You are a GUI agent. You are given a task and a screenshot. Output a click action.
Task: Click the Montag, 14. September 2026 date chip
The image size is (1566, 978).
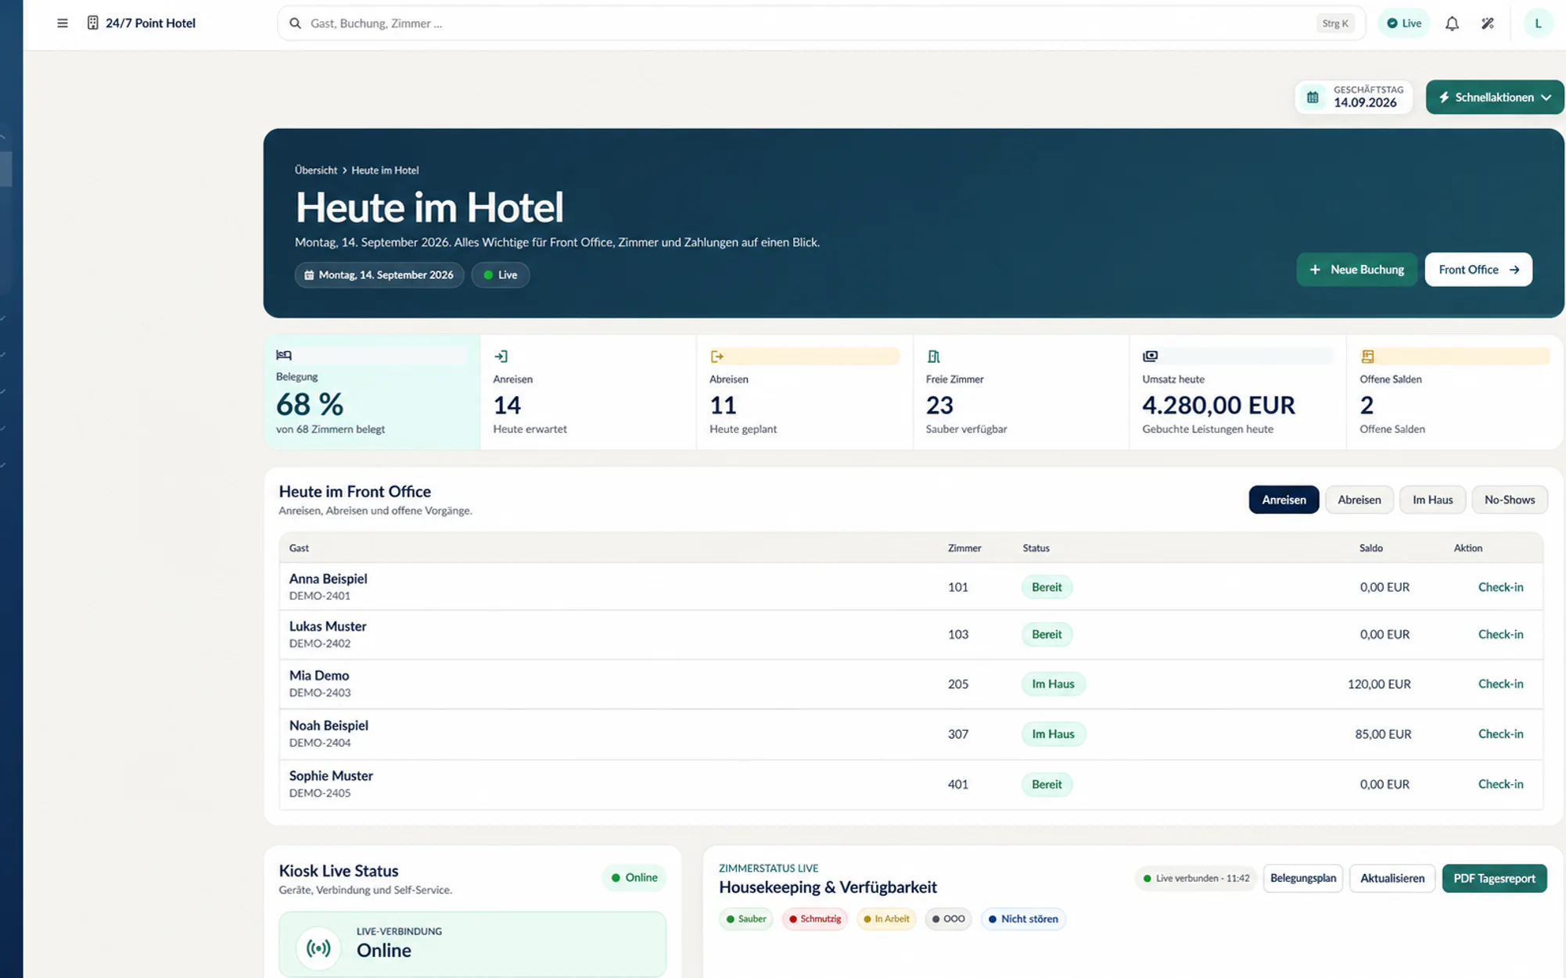point(379,275)
